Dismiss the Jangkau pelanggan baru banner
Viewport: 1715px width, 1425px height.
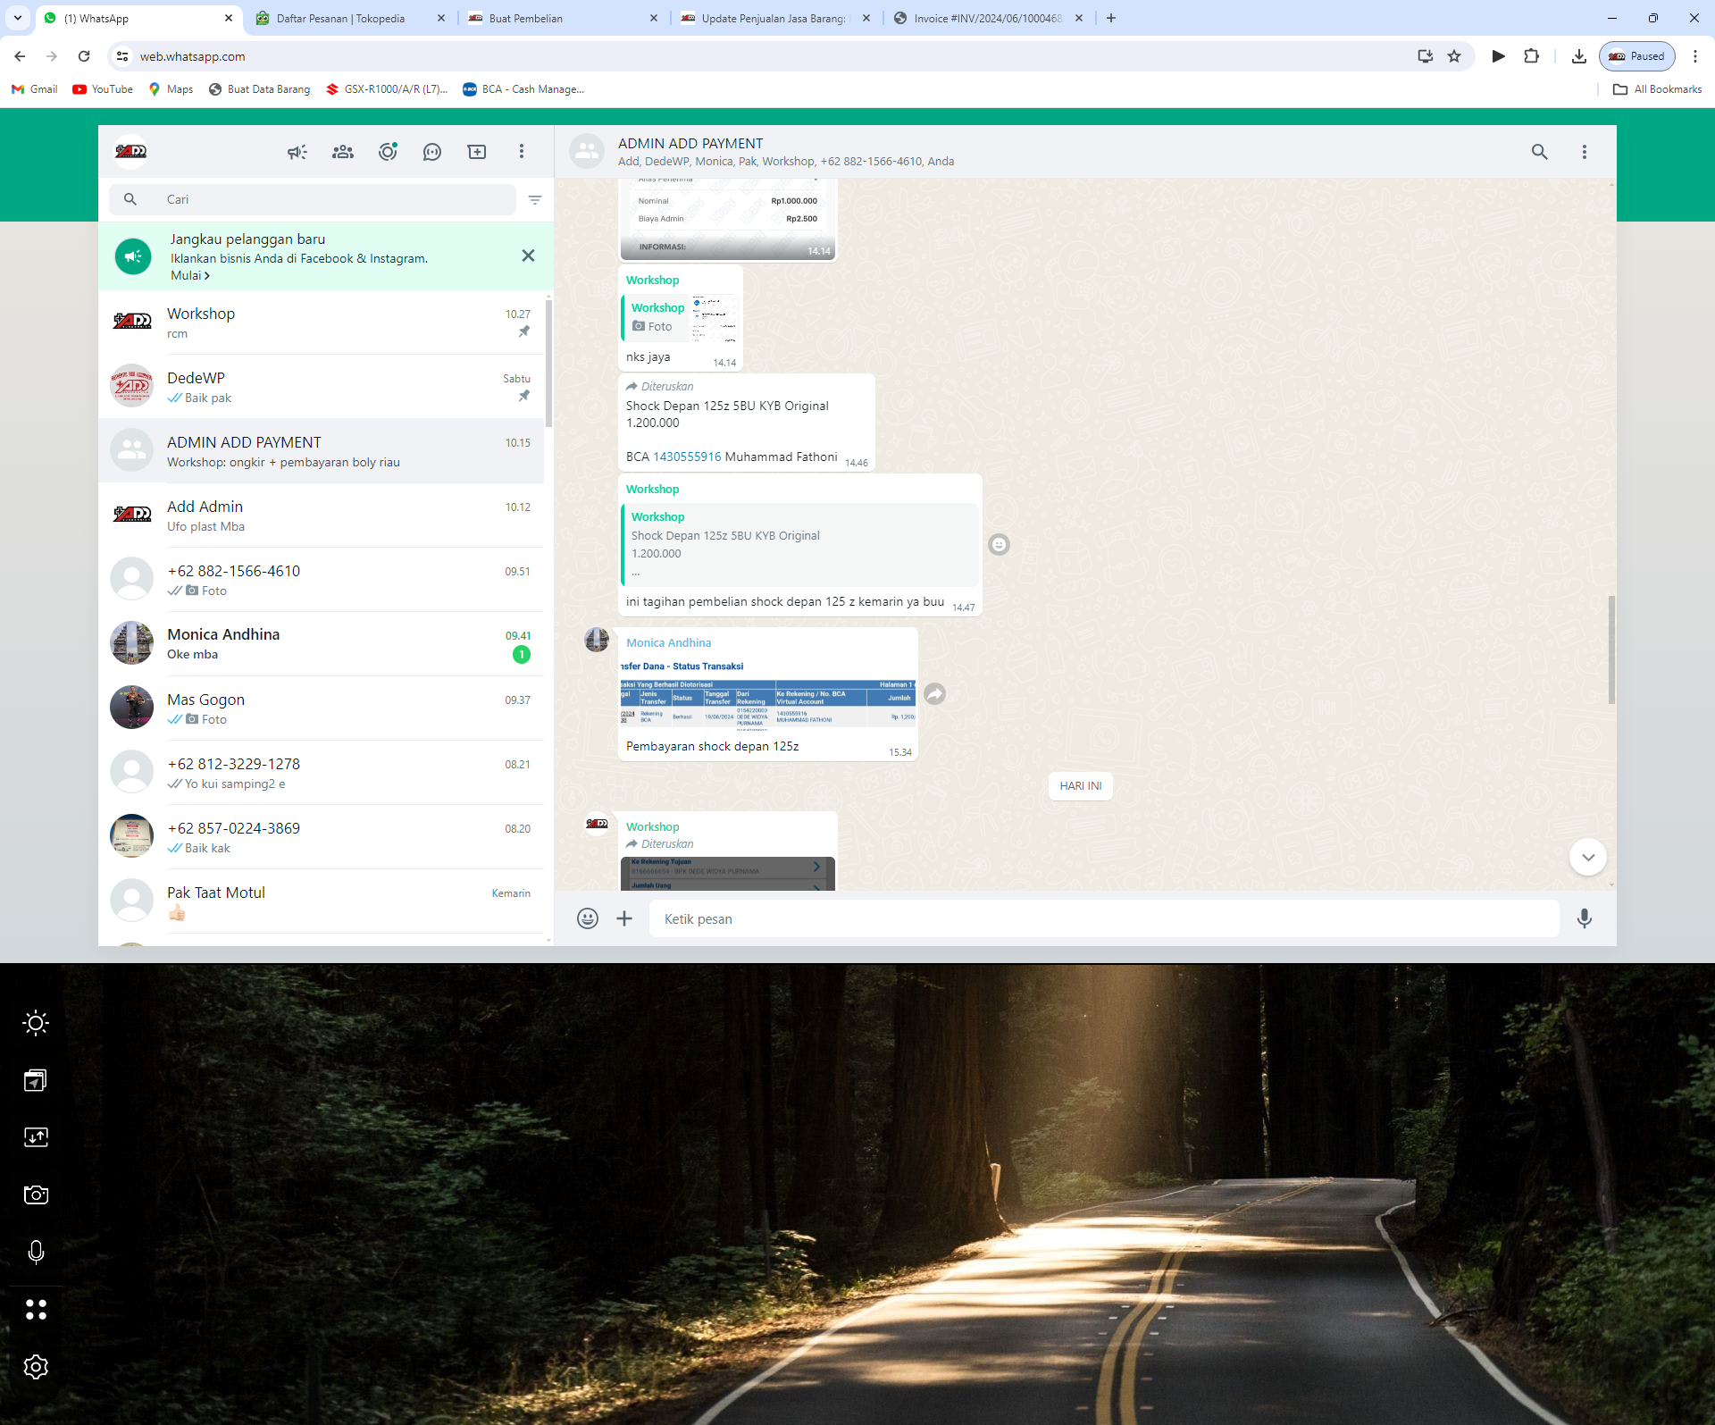528,256
